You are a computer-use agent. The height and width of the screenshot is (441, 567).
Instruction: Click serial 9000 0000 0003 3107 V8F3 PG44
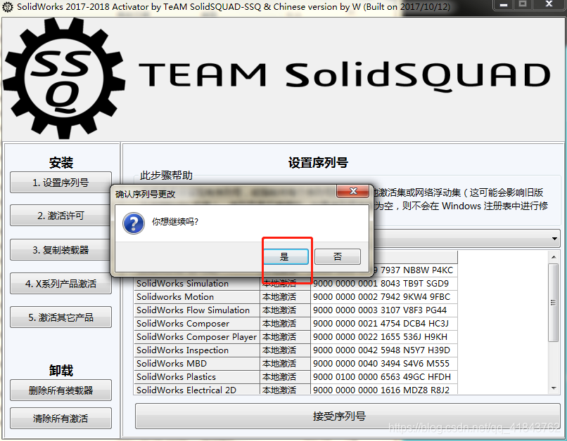384,310
